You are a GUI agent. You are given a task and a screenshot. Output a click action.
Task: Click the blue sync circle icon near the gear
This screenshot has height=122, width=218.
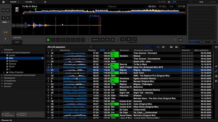(x=174, y=2)
